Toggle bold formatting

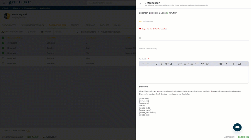pyautogui.click(x=157, y=64)
